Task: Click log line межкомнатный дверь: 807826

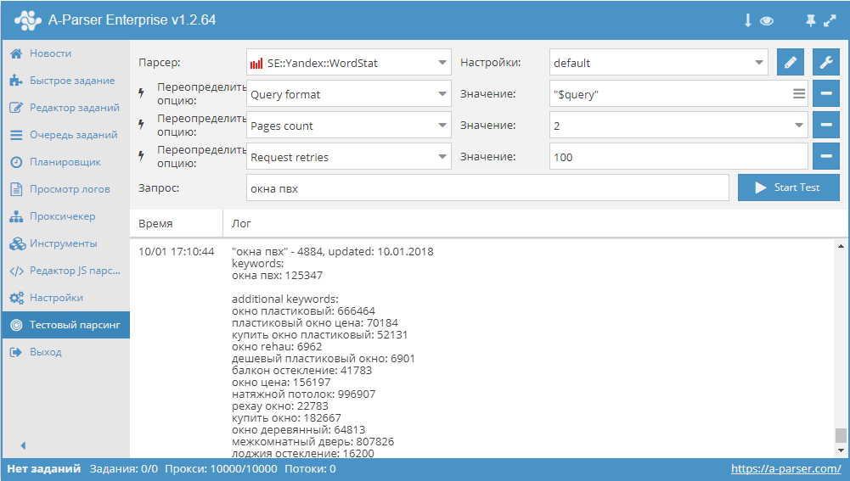Action: point(312,442)
